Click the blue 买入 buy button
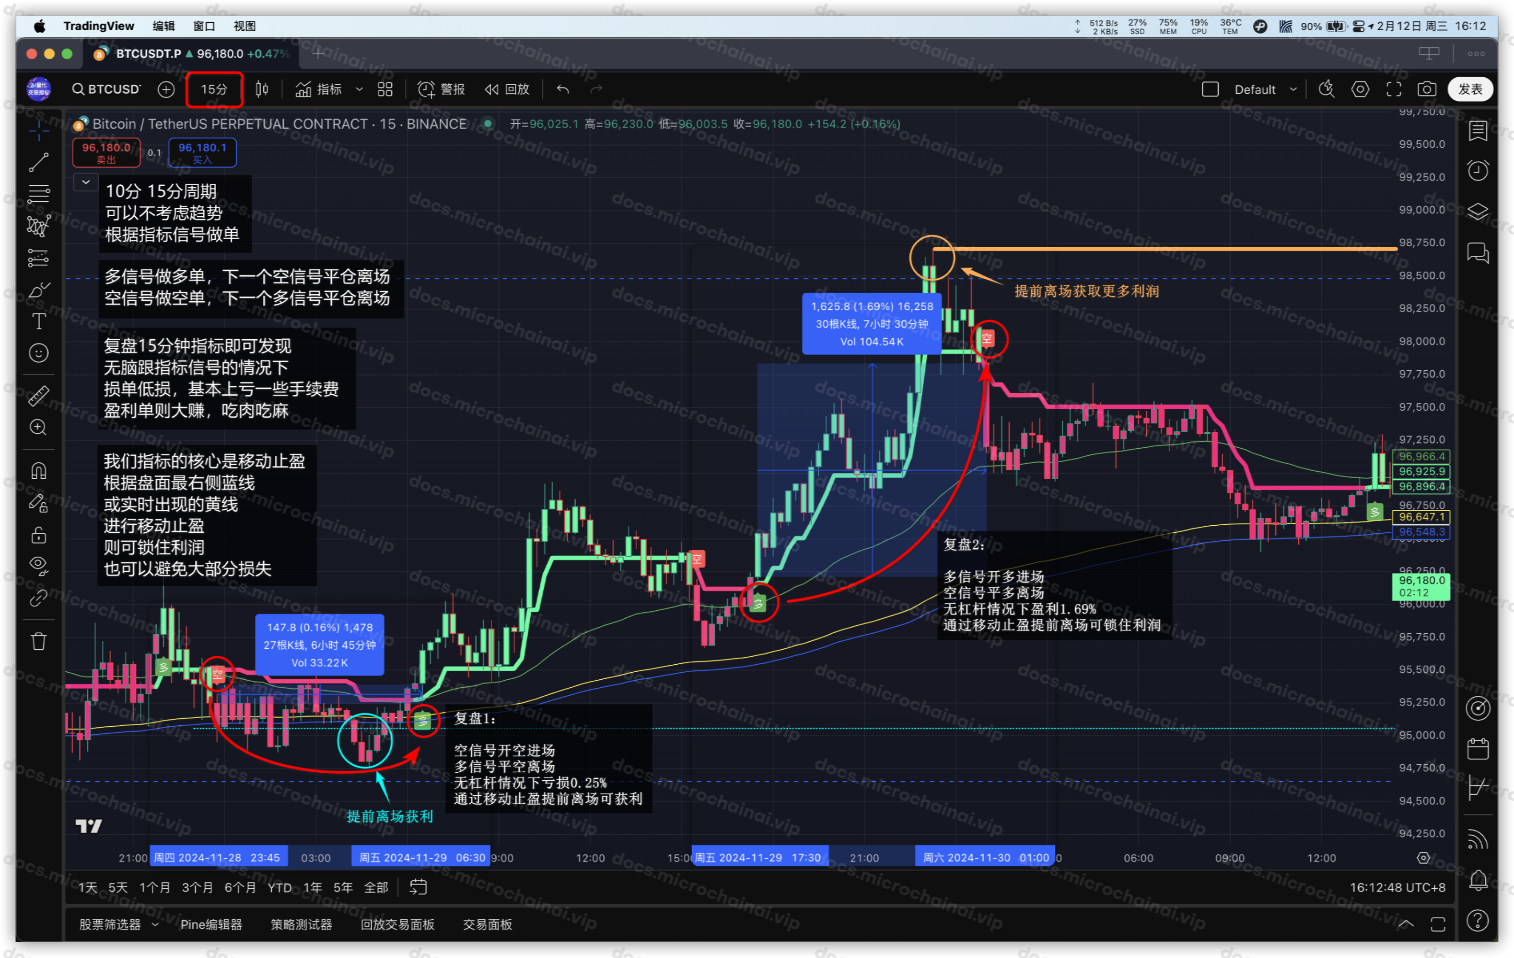 pos(202,153)
